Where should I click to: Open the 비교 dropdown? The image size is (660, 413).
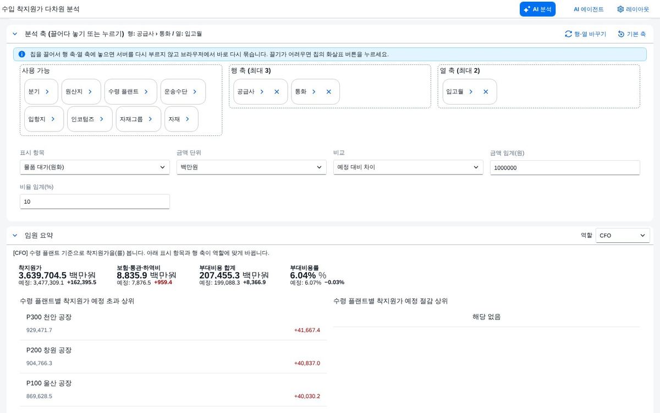coord(408,167)
